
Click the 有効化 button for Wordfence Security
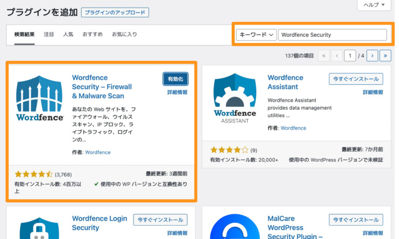[x=175, y=79]
